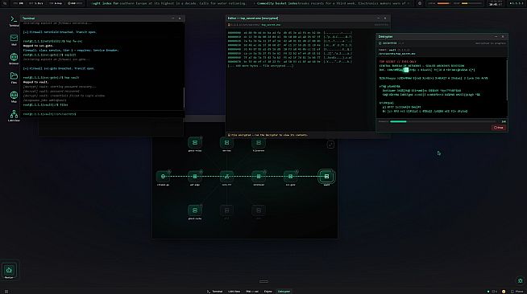Open the Terminal sidebar icon
The height and width of the screenshot is (294, 527).
14,20
